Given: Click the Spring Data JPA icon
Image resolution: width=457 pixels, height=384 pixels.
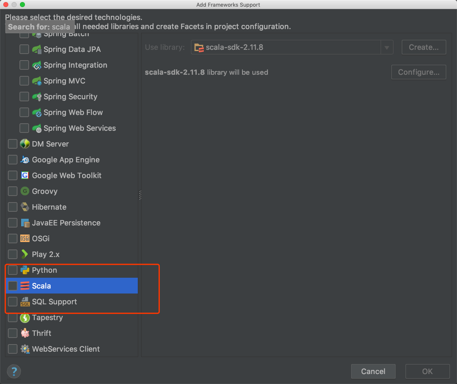Looking at the screenshot, I should click(37, 49).
